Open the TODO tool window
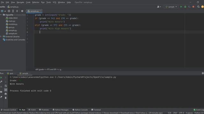Image resolution: width=204 pixels, height=114 pixels. pyautogui.click(x=32, y=110)
